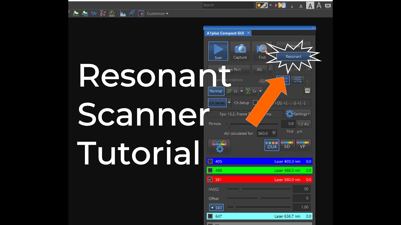Enable the 488 laser channel checkbox

pos(210,171)
